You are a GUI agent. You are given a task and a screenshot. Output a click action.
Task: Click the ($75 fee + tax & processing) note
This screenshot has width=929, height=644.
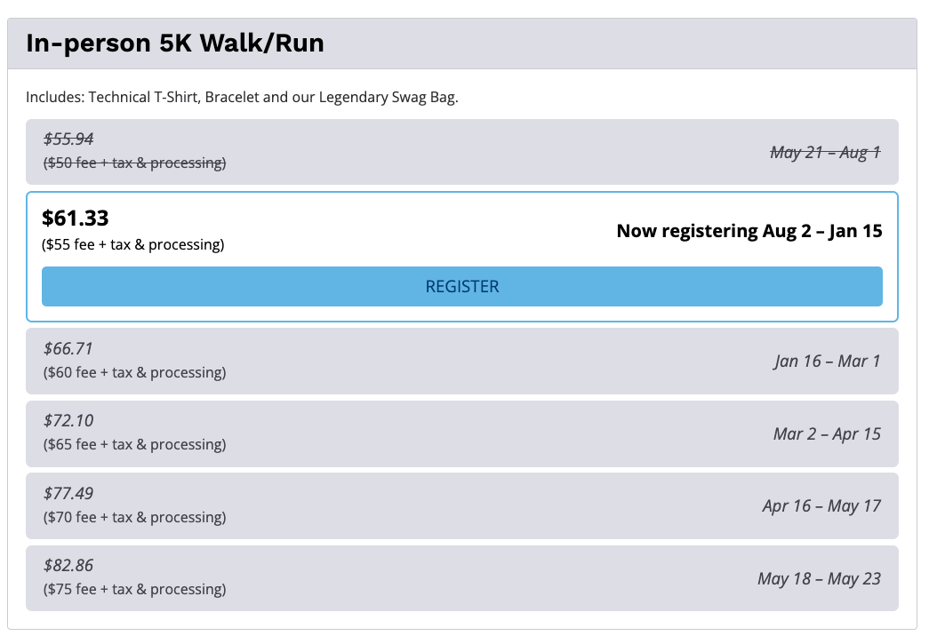134,590
